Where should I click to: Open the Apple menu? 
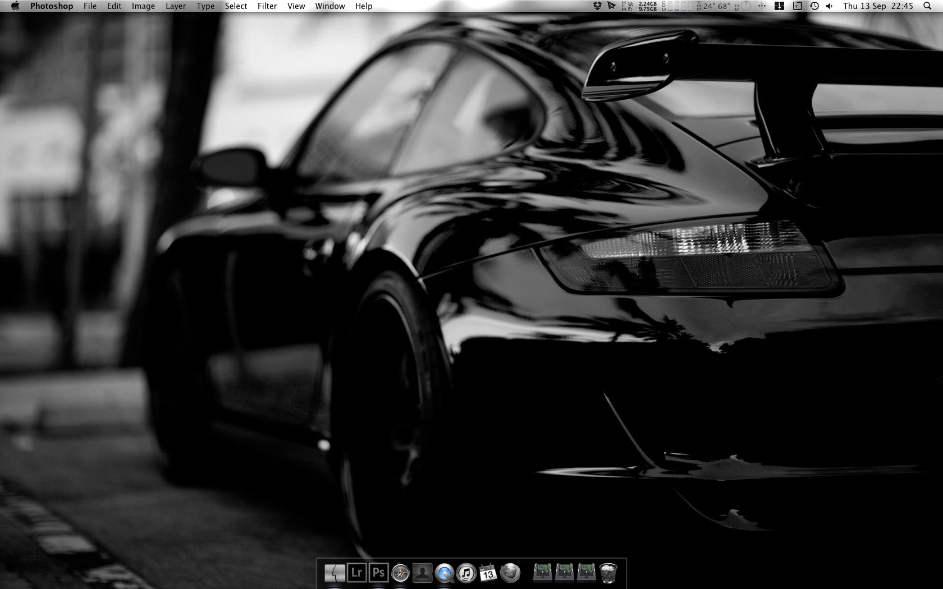[x=15, y=6]
